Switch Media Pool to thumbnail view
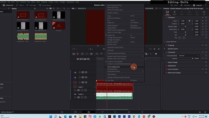 pyautogui.click(x=51, y=9)
